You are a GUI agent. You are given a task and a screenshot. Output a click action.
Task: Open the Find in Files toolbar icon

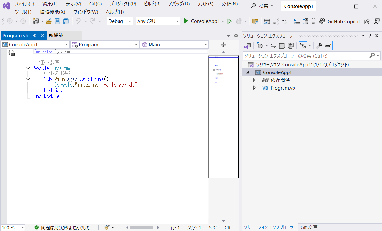(255, 21)
